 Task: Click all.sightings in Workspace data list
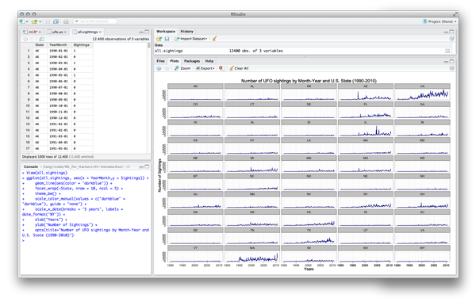pos(168,51)
